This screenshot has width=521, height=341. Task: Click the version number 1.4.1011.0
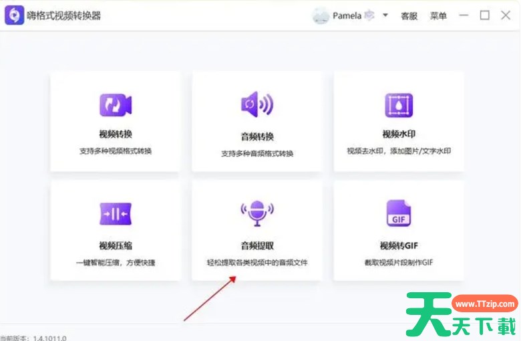(x=50, y=338)
